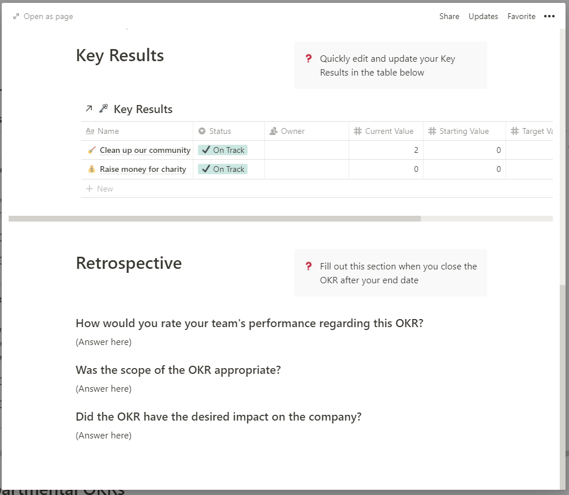Click the first (Answer here) text field
This screenshot has height=495, width=569.
pyautogui.click(x=104, y=342)
